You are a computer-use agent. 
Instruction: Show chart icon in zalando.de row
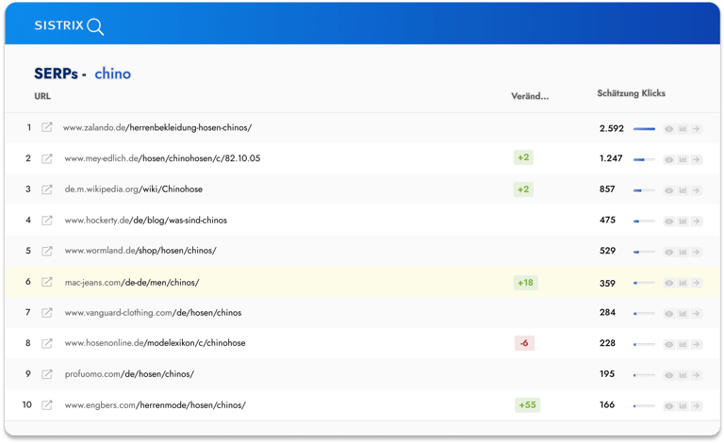click(x=683, y=129)
